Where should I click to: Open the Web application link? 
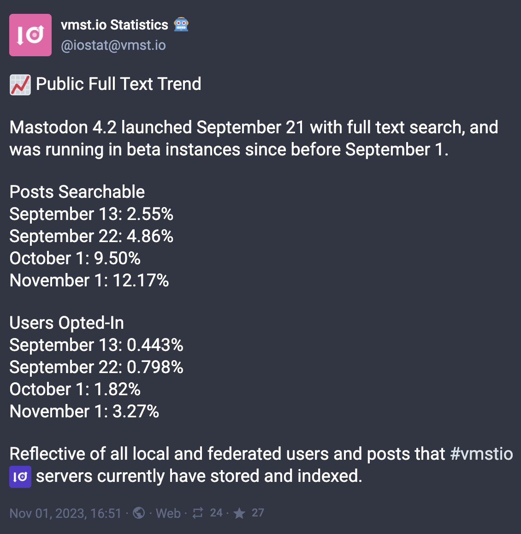(168, 513)
